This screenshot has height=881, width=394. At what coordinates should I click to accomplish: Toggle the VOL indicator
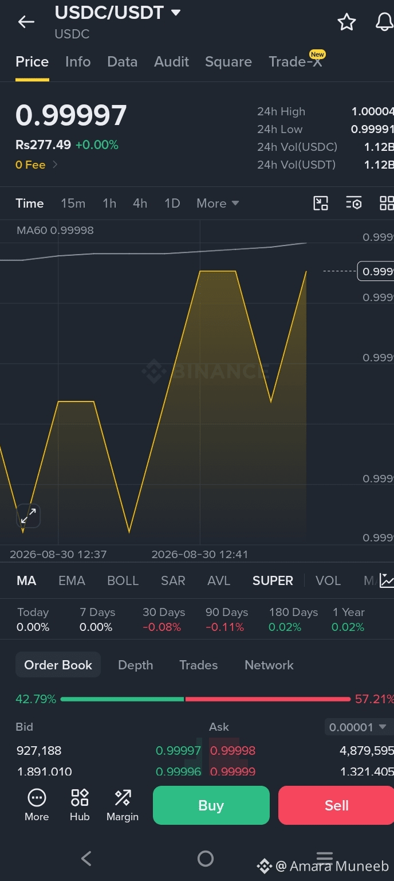pyautogui.click(x=328, y=580)
